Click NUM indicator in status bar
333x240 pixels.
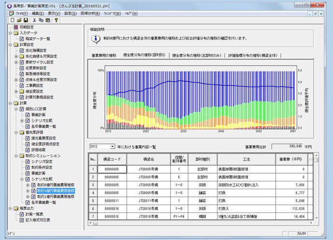pos(302,233)
